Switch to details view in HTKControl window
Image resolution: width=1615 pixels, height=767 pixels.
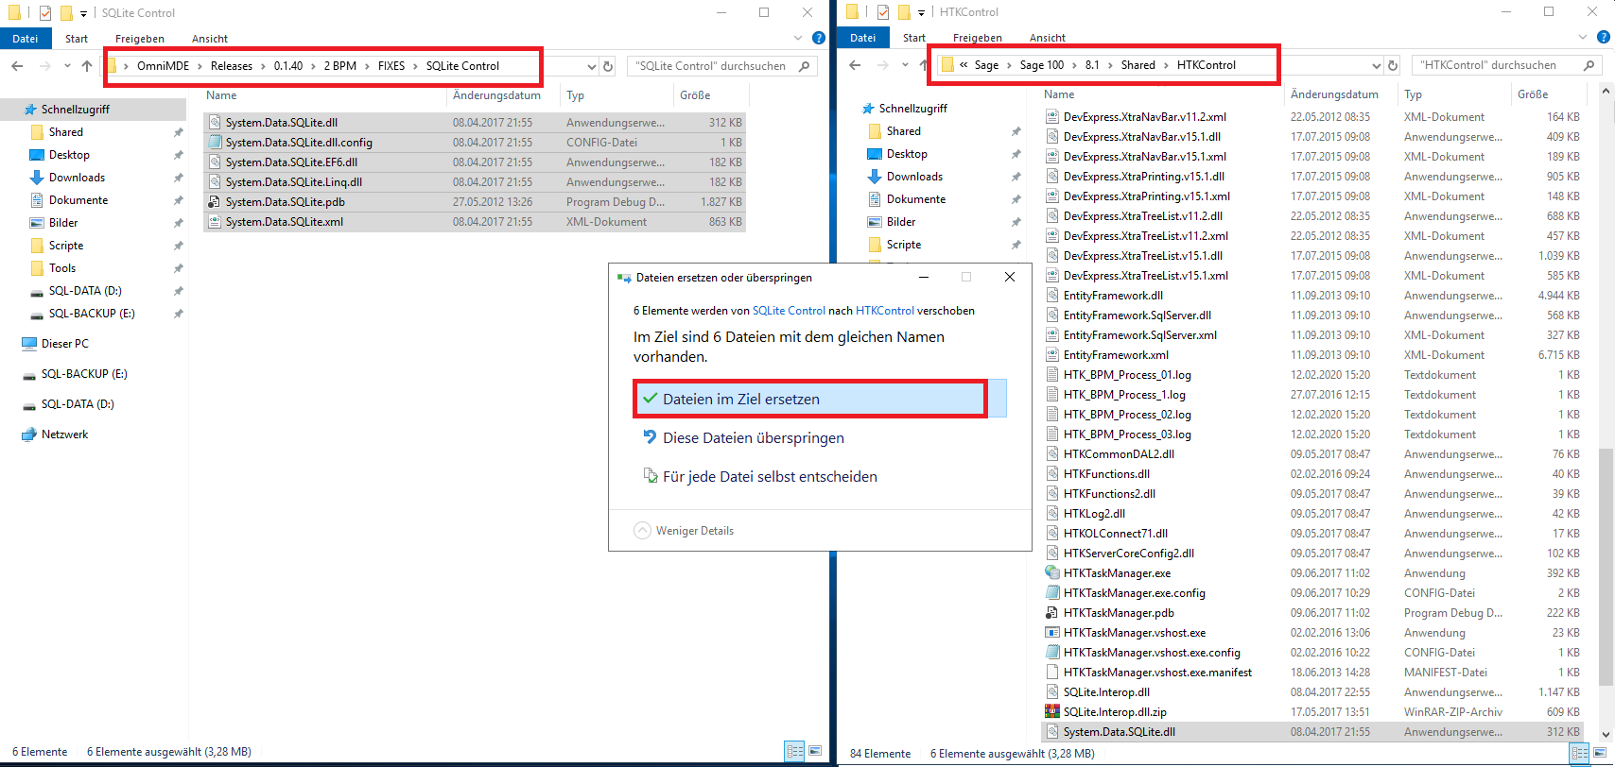point(1579,753)
